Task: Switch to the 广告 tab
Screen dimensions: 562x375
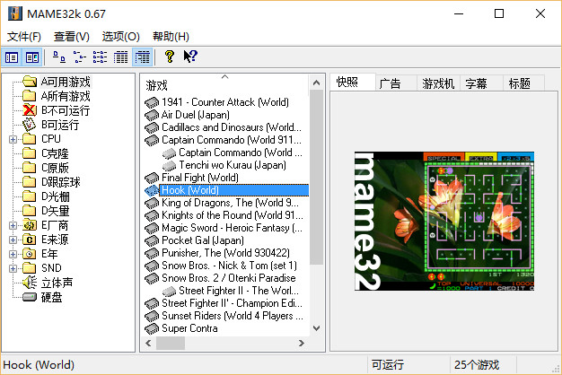Action: pyautogui.click(x=396, y=83)
